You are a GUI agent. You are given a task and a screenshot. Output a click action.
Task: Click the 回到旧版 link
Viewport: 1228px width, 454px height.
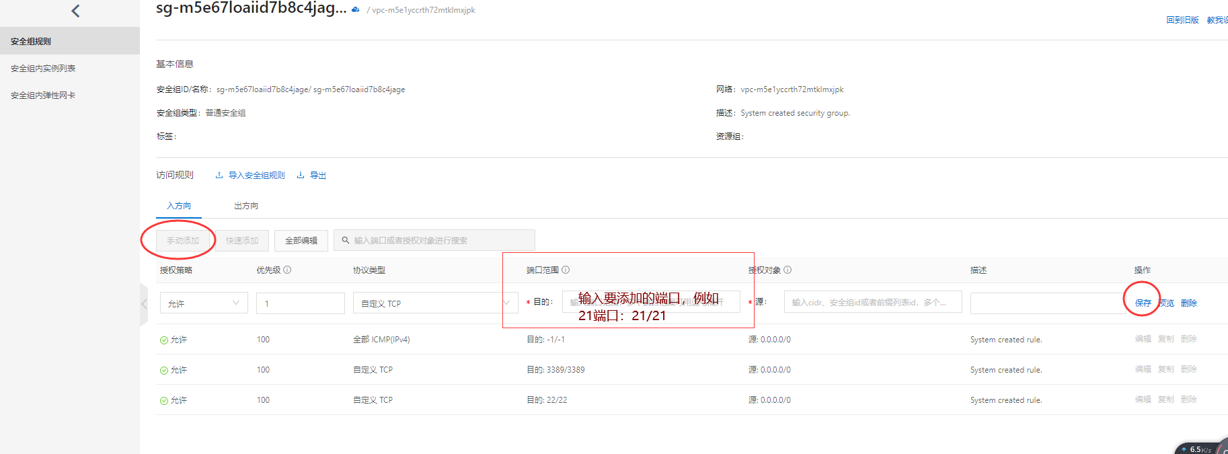[x=1182, y=20]
